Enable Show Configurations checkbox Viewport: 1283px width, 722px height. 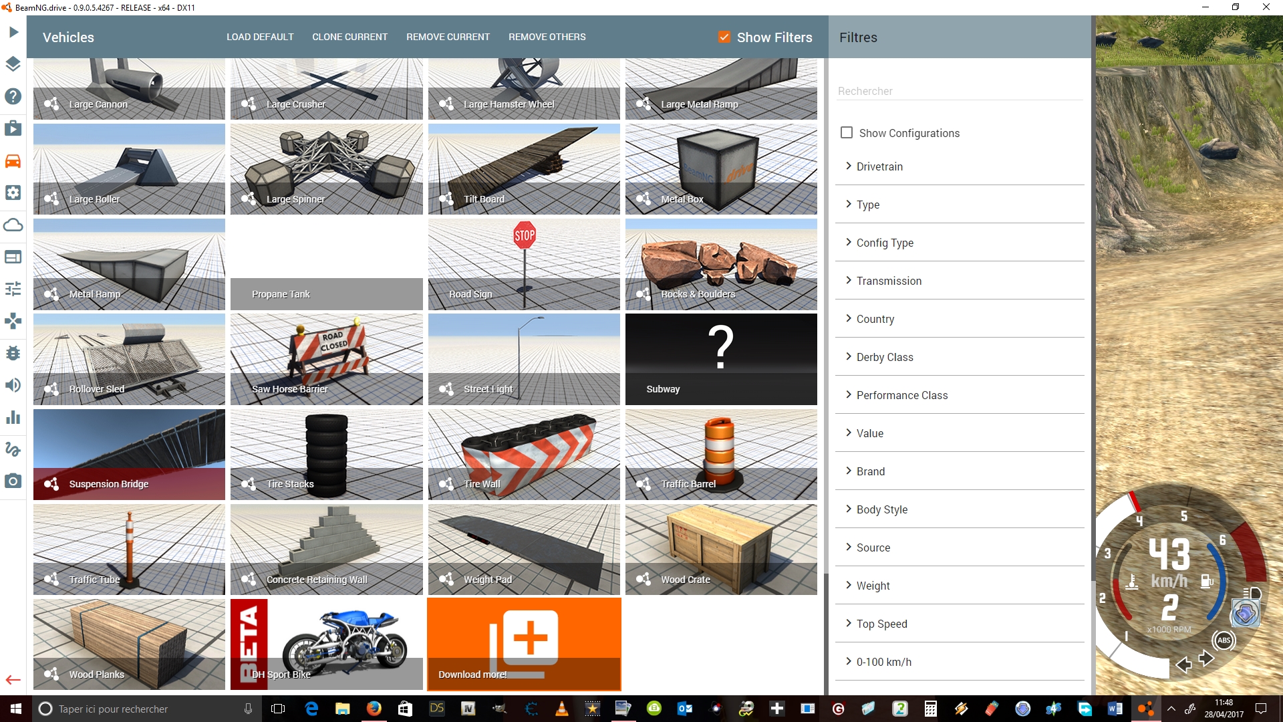click(x=847, y=132)
